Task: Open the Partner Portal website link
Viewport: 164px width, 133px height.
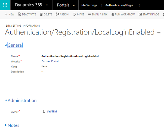Action: [x=50, y=61]
